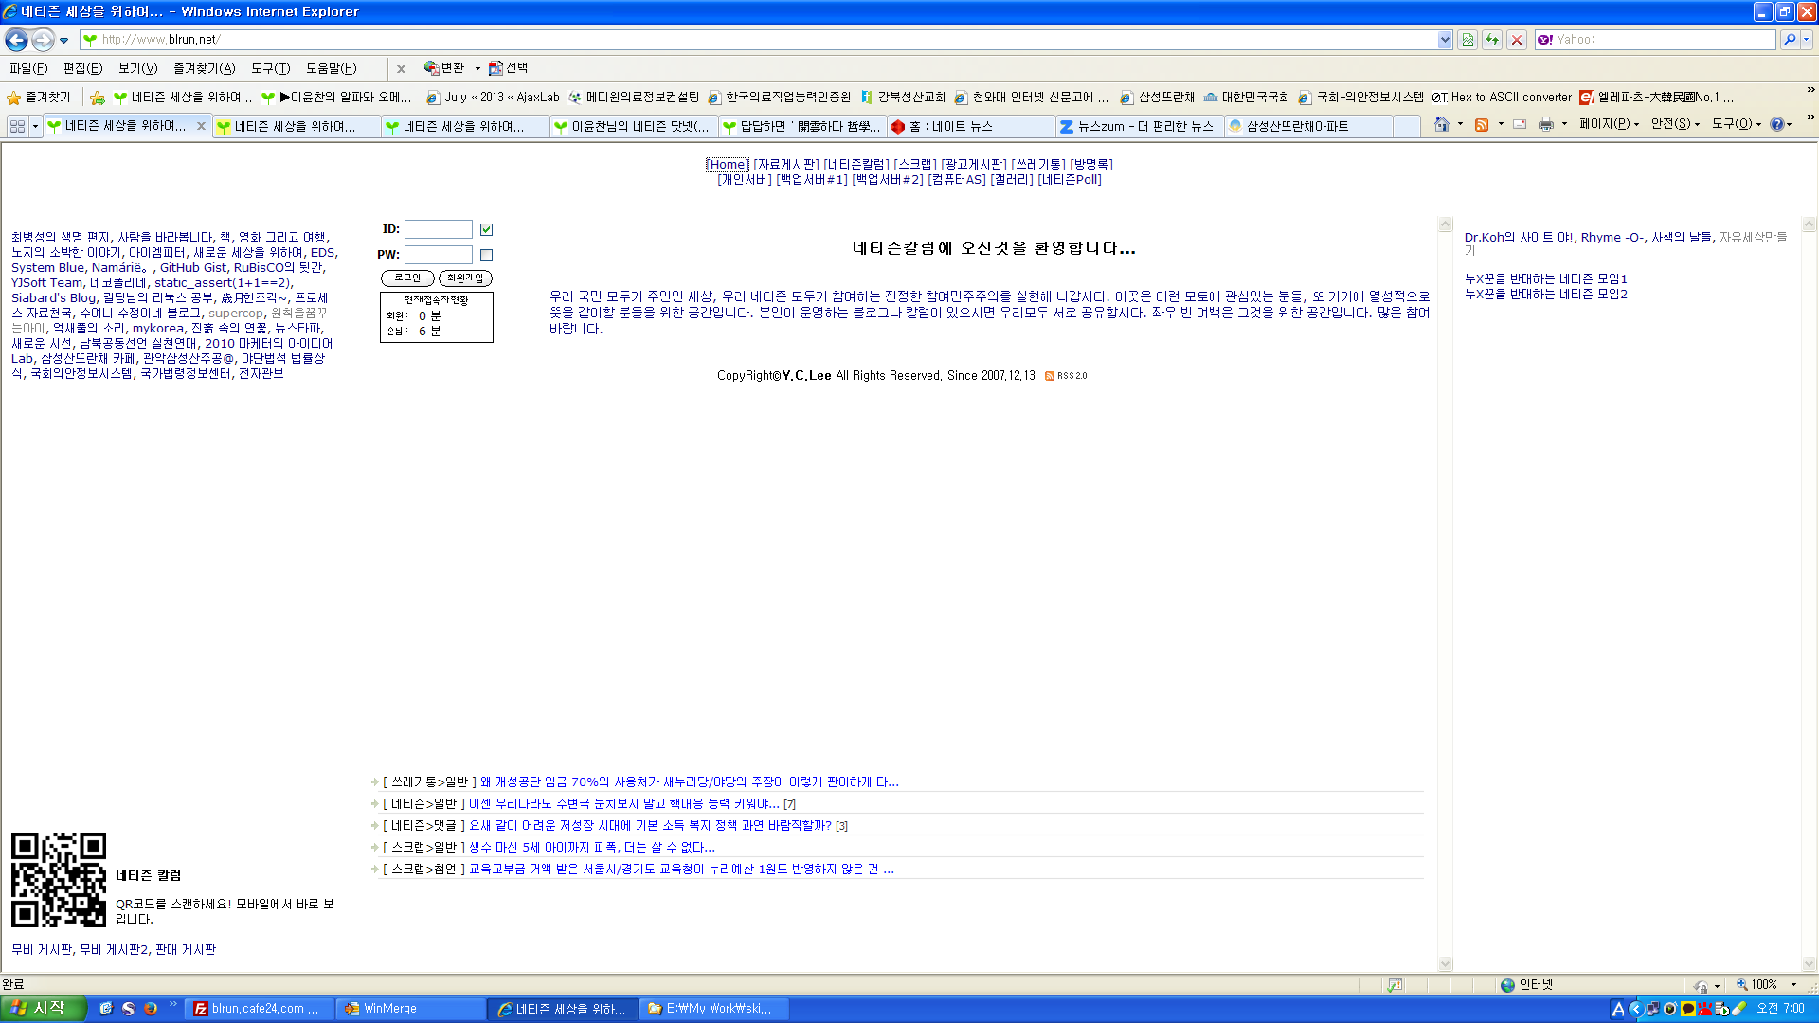Open the 편집(E) menu

[x=82, y=68]
